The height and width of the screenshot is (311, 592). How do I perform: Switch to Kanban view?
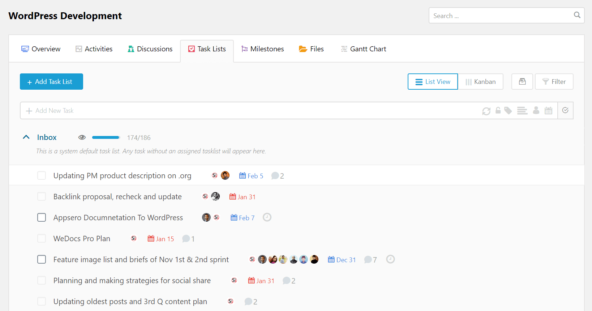point(480,82)
